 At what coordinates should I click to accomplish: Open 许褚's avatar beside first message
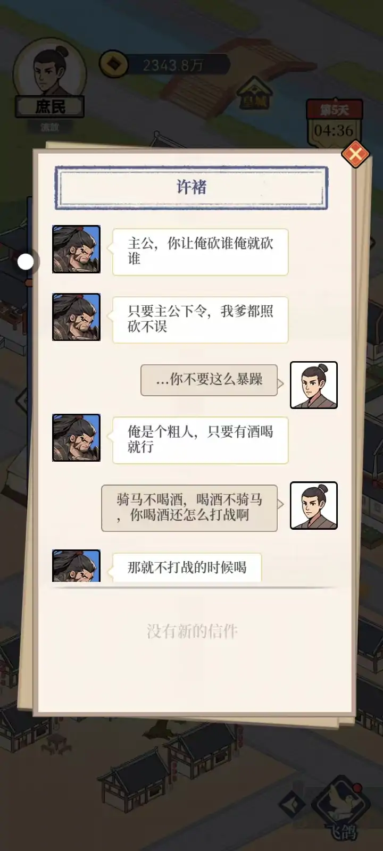pyautogui.click(x=76, y=249)
